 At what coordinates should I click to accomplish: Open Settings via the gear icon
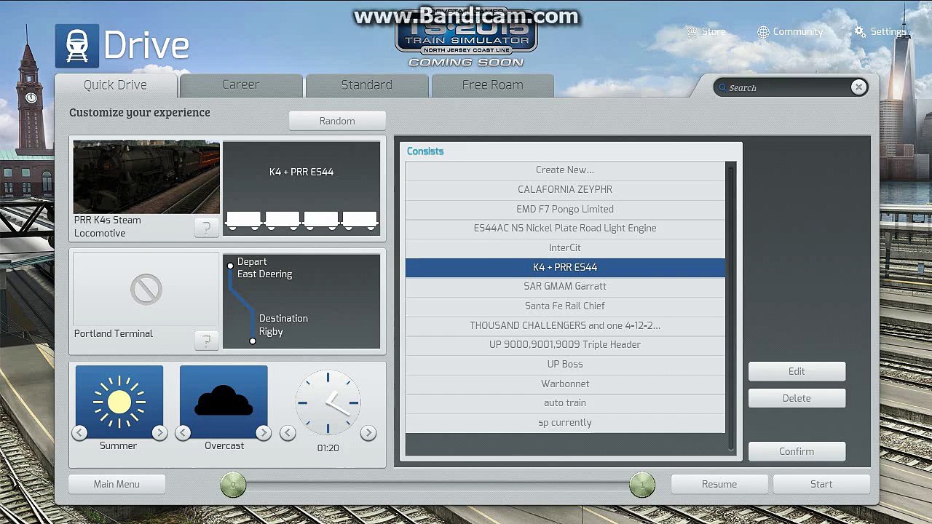(x=860, y=32)
